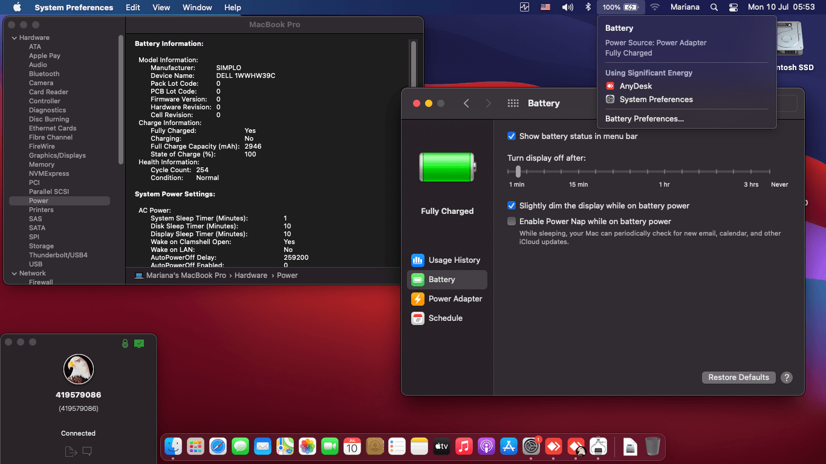The width and height of the screenshot is (826, 464).
Task: Show all preferences using the grid icon
Action: [x=513, y=103]
